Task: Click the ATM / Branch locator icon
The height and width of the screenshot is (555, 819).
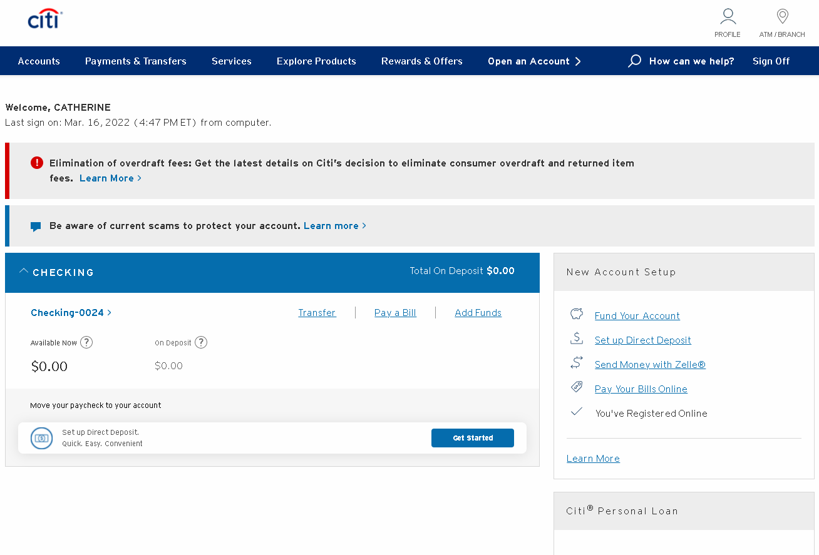Action: (x=782, y=16)
